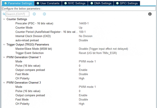Go to previous search result arrow
The height and width of the screenshot is (108, 157).
click(34, 14)
